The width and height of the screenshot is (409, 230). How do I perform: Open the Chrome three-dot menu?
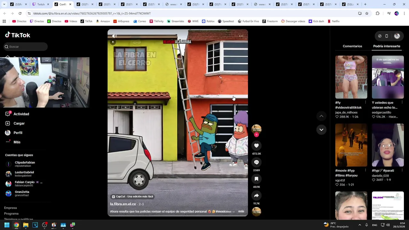tap(404, 13)
